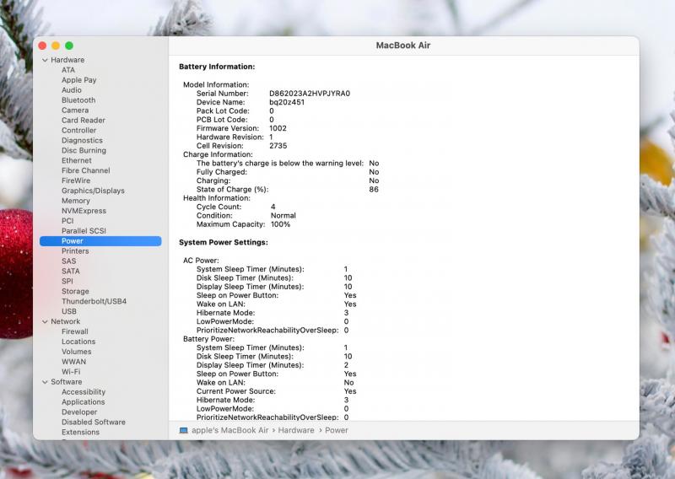
Task: View Volumes under Network
Action: (x=76, y=352)
